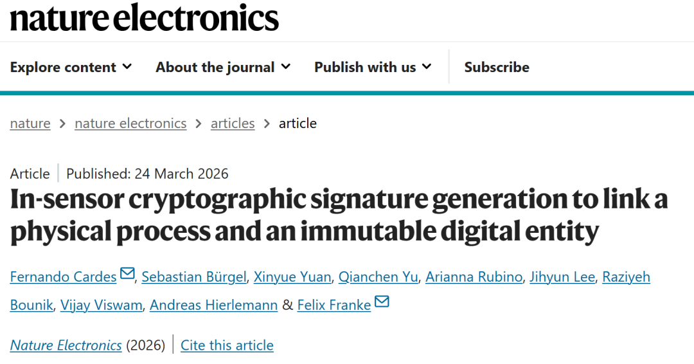This screenshot has width=694, height=364.
Task: Go to nature breadcrumb link
Action: point(30,123)
